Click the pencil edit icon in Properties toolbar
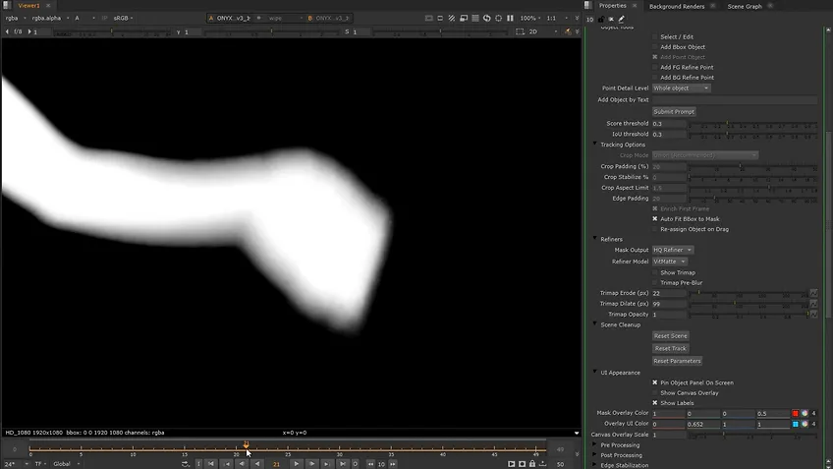The image size is (833, 469). (621, 19)
